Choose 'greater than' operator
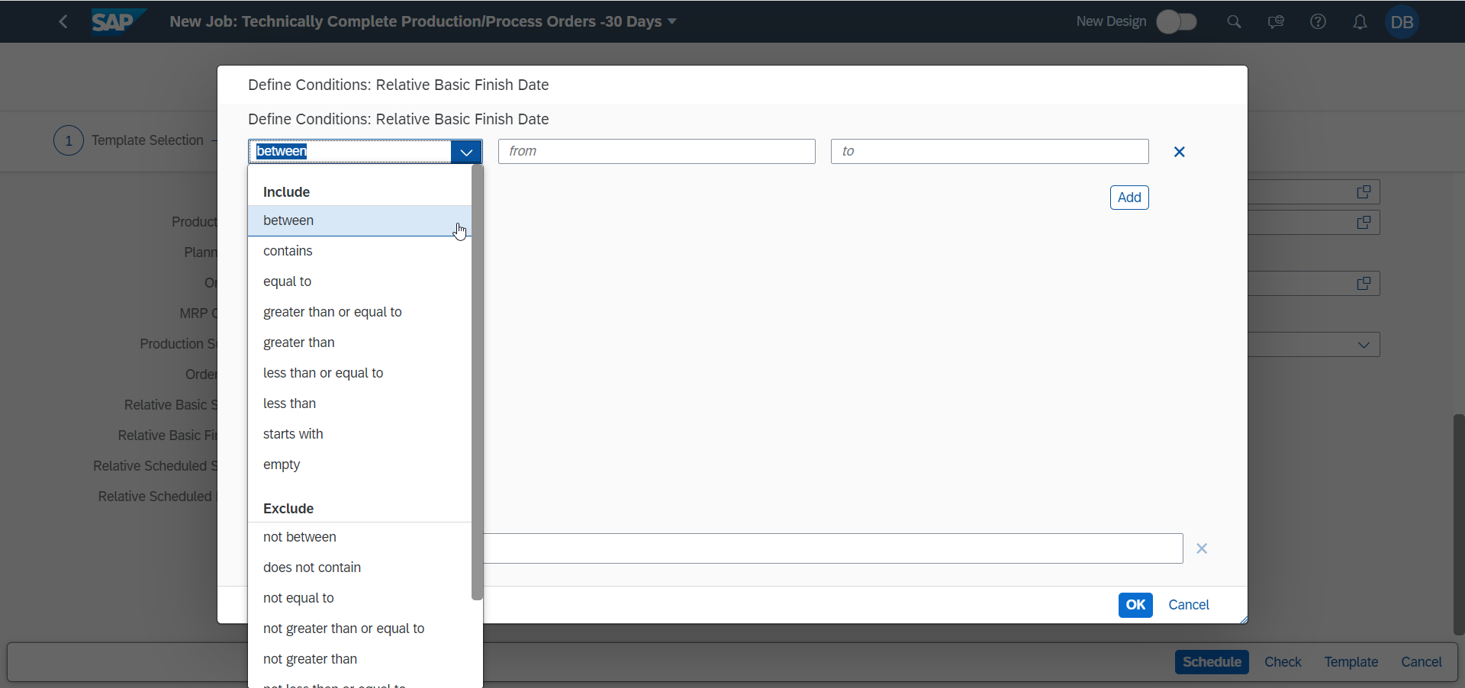Image resolution: width=1465 pixels, height=688 pixels. [359, 342]
